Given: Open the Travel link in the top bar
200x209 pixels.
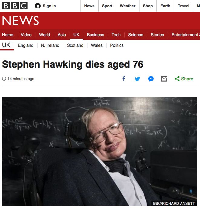Looking at the screenshot, I should coord(183,6).
